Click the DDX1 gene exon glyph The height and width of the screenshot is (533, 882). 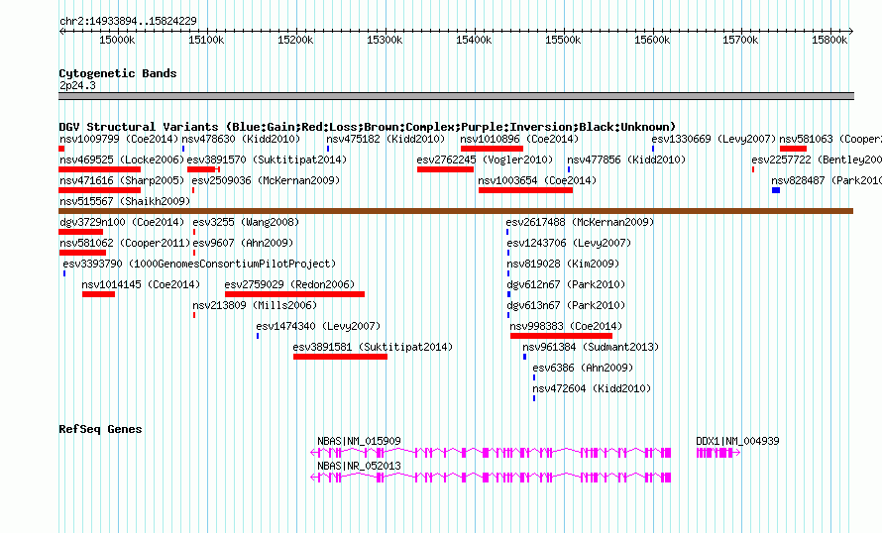click(x=718, y=453)
